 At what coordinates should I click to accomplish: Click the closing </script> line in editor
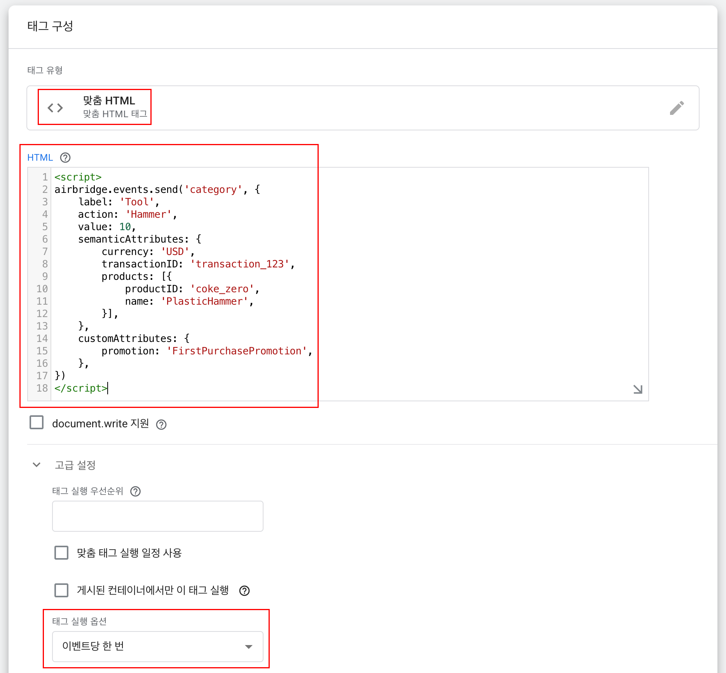pyautogui.click(x=81, y=388)
